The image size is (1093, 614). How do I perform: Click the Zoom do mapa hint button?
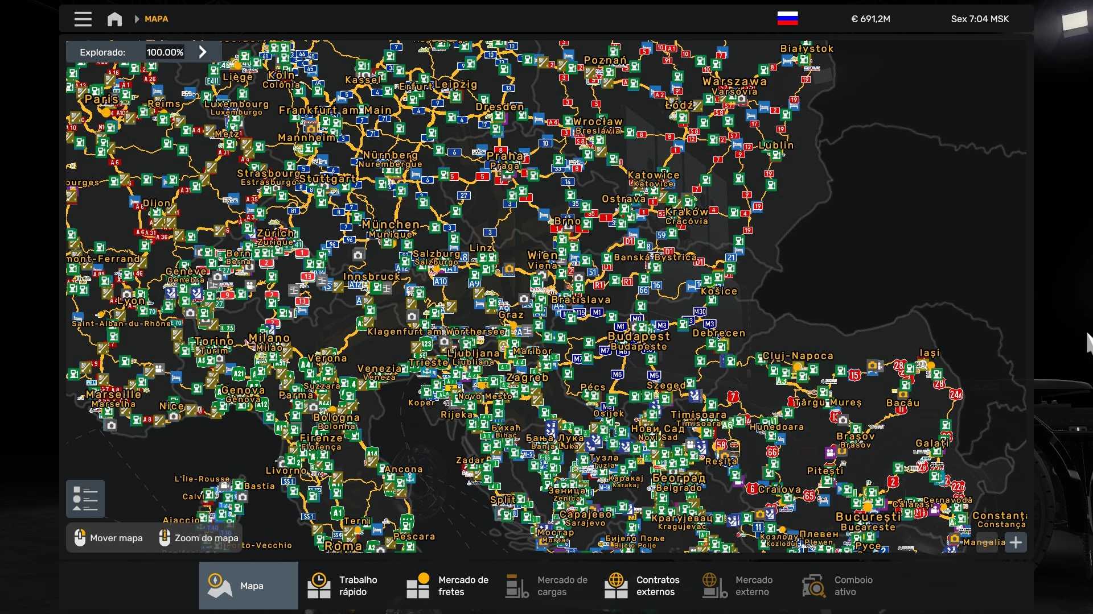(x=199, y=538)
